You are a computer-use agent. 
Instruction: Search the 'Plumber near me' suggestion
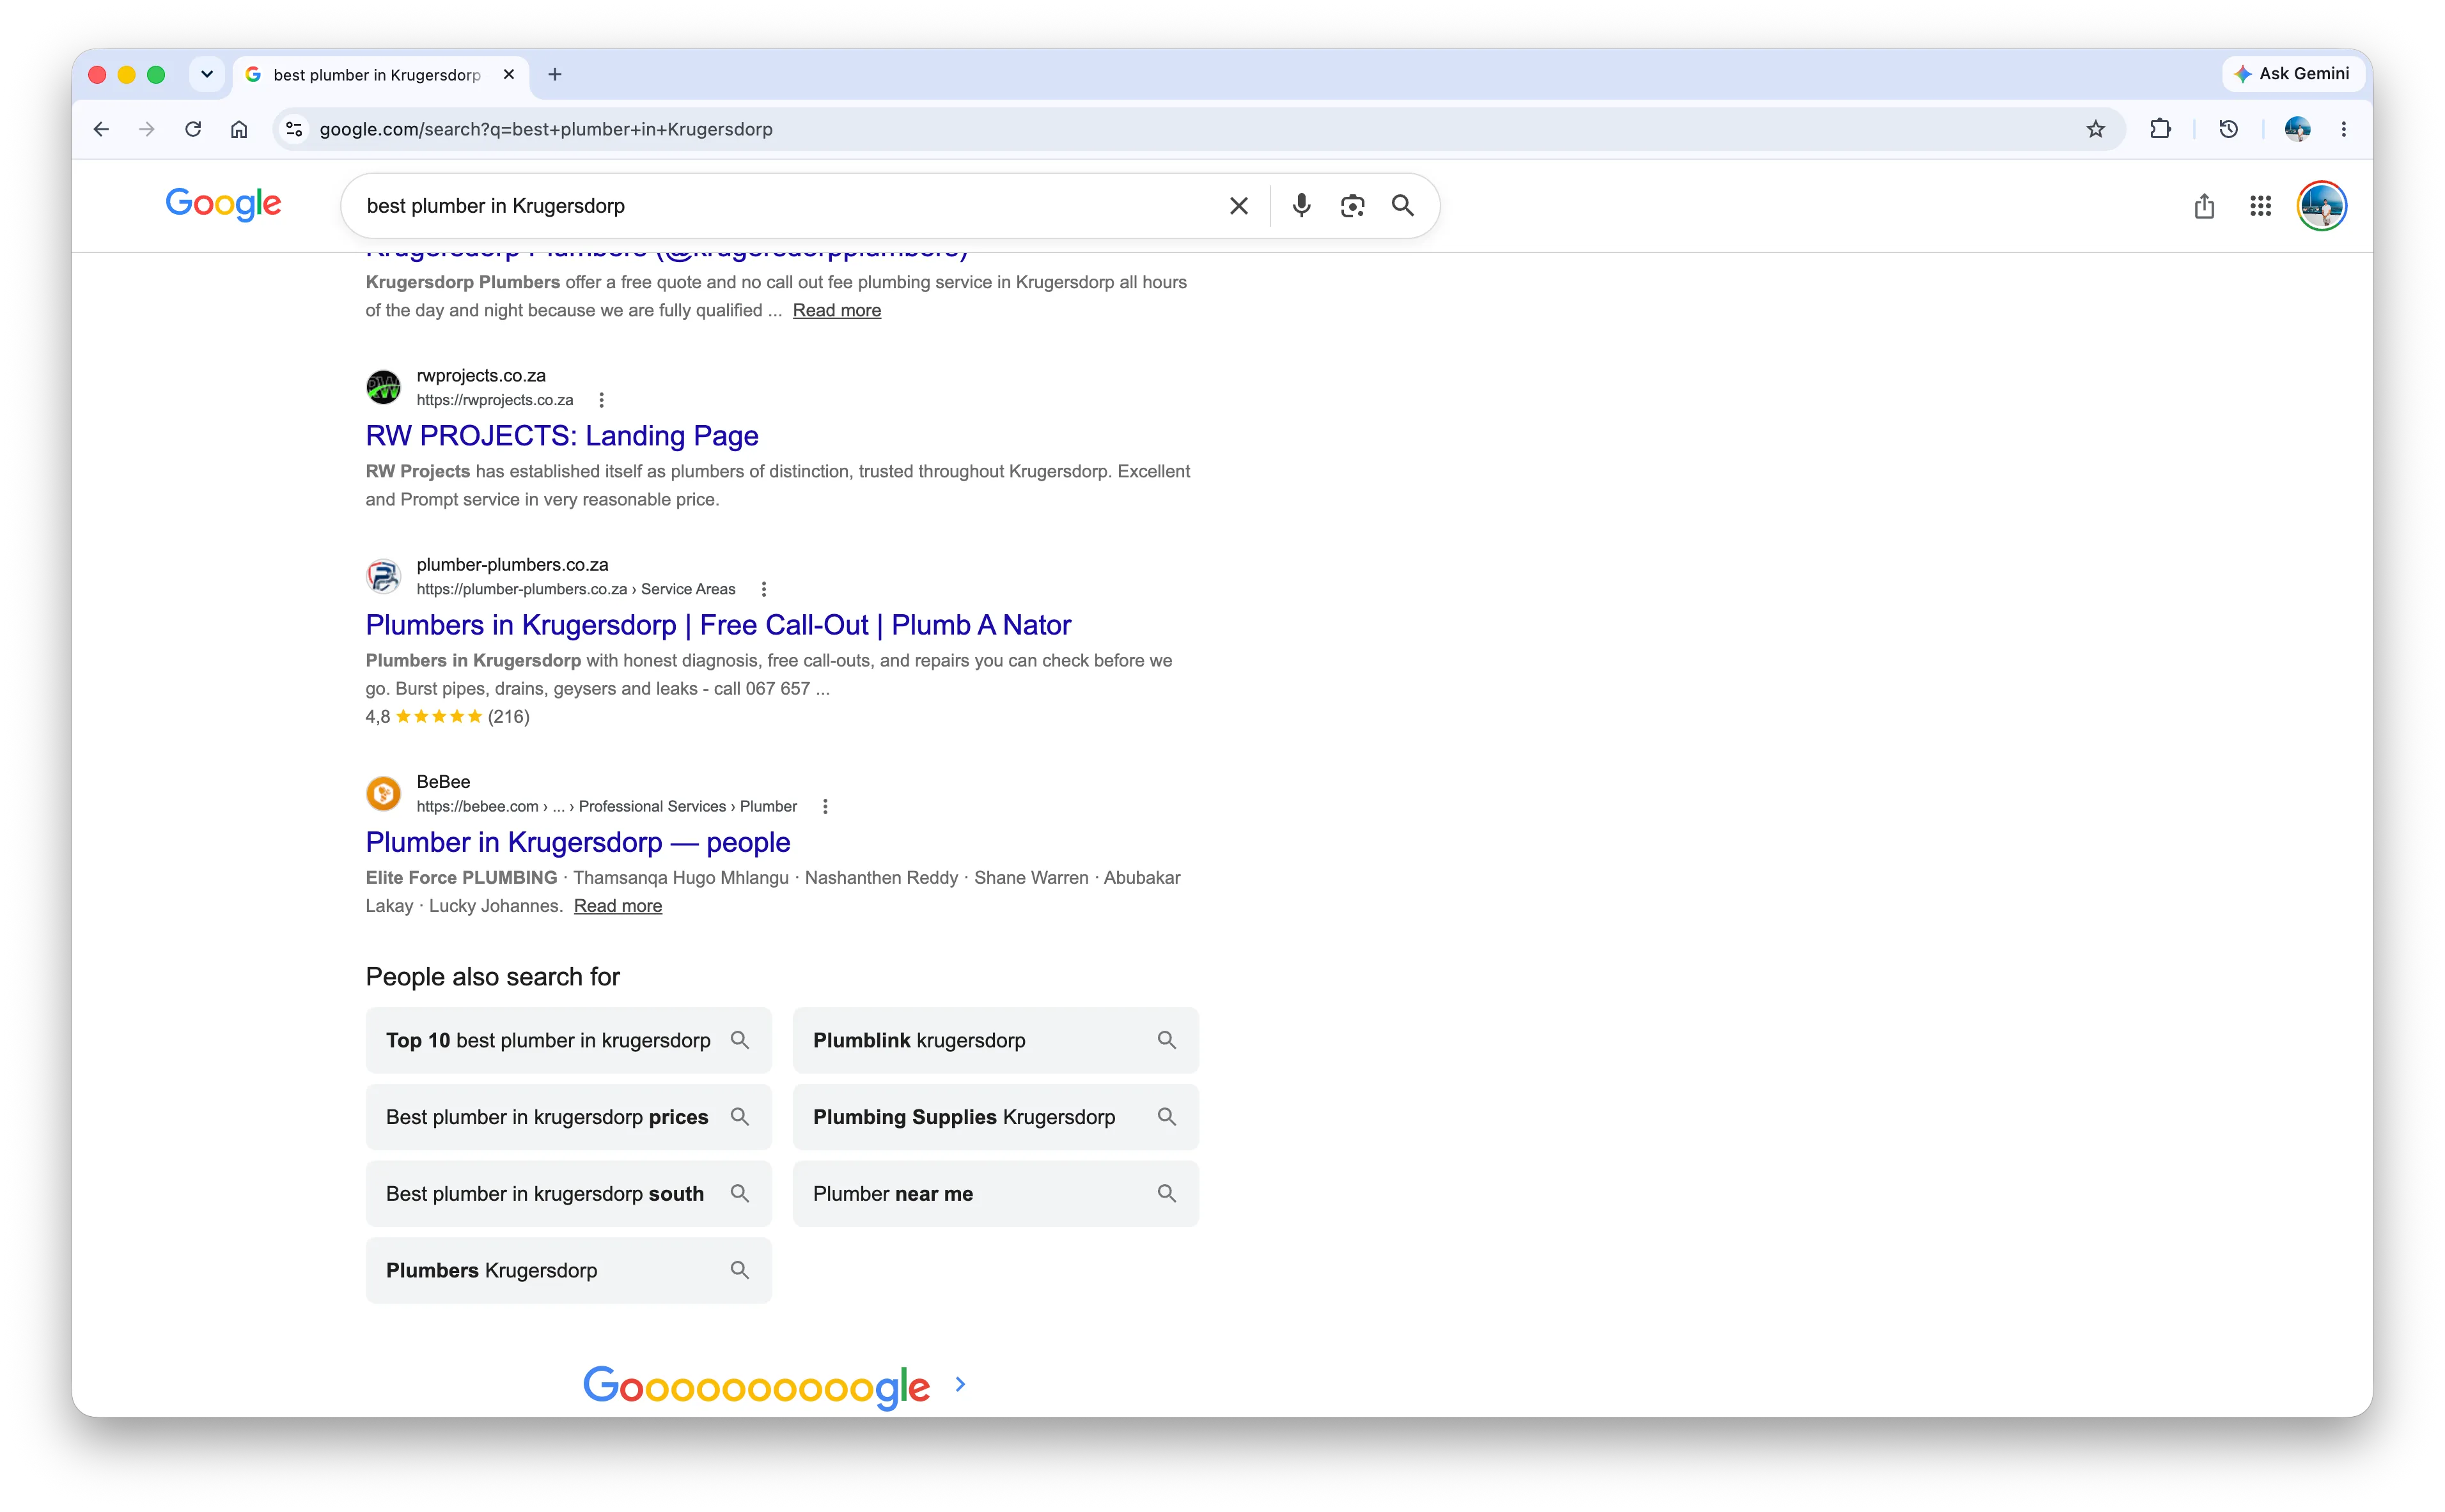996,1194
